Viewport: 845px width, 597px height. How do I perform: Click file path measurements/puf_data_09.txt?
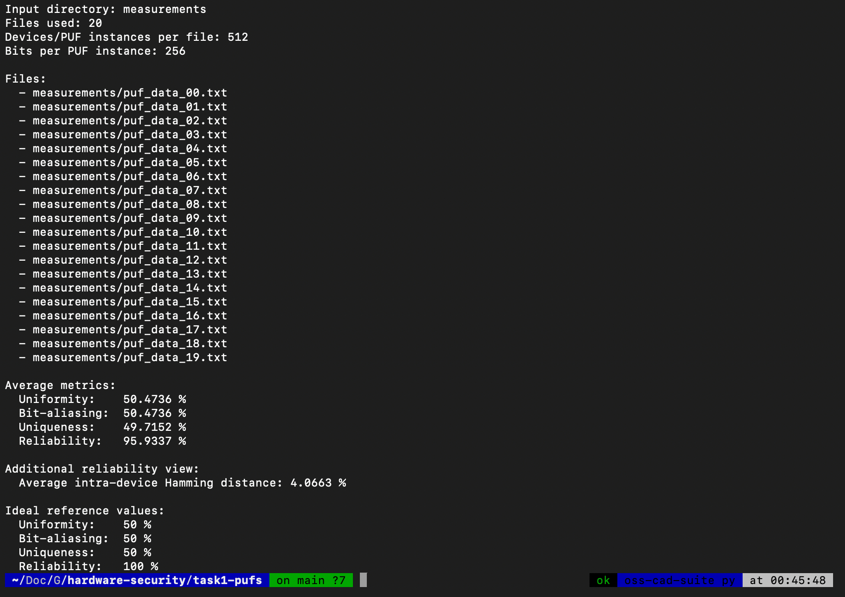point(130,218)
